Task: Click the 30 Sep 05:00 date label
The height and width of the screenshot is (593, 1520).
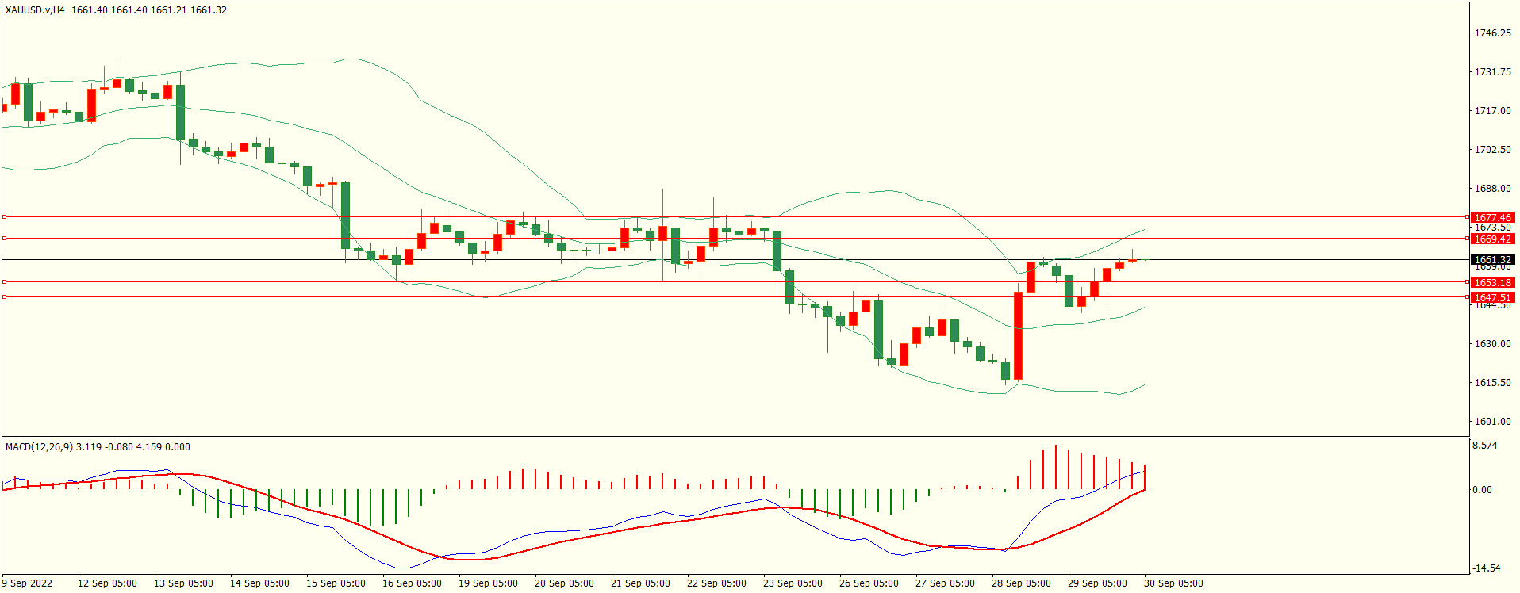Action: [x=1173, y=583]
